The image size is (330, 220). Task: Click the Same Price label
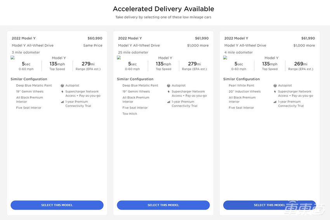93,45
